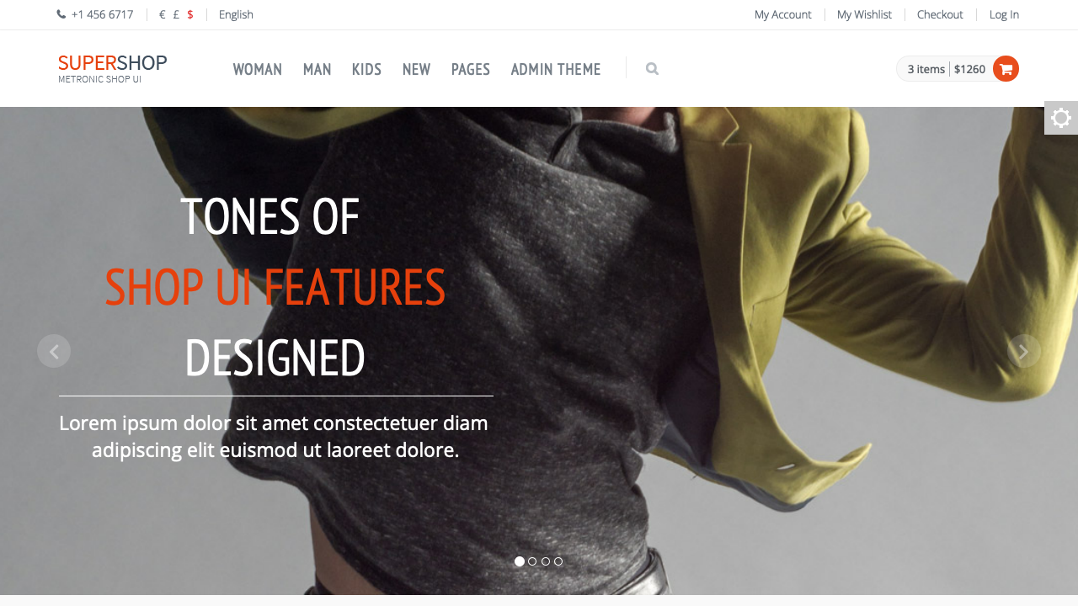Switch to the third slide indicator dot
This screenshot has height=606, width=1078.
pyautogui.click(x=546, y=561)
